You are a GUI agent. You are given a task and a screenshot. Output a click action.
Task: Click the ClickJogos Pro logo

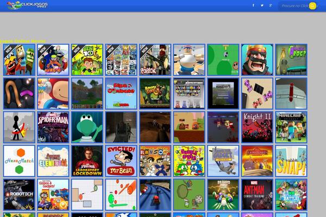coord(27,5)
